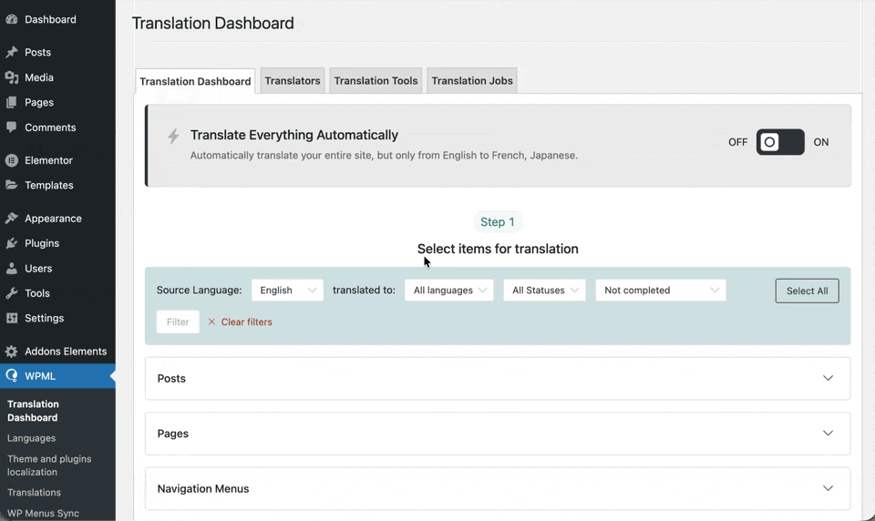Switch to the Translators tab
Image resolution: width=875 pixels, height=521 pixels.
293,81
